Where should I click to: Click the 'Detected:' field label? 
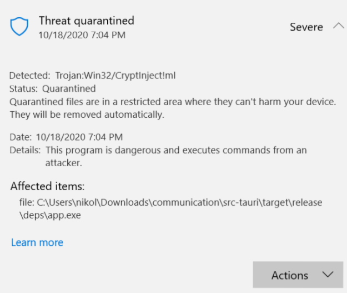coord(30,75)
